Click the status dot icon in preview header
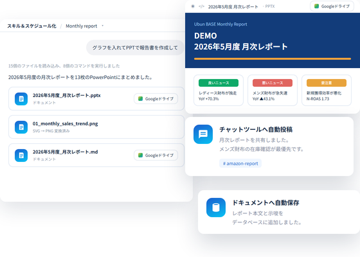 pos(193,6)
